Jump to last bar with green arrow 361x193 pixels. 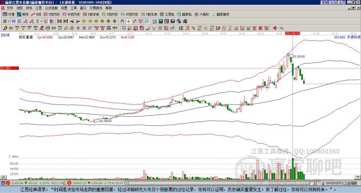pyautogui.click(x=66, y=21)
